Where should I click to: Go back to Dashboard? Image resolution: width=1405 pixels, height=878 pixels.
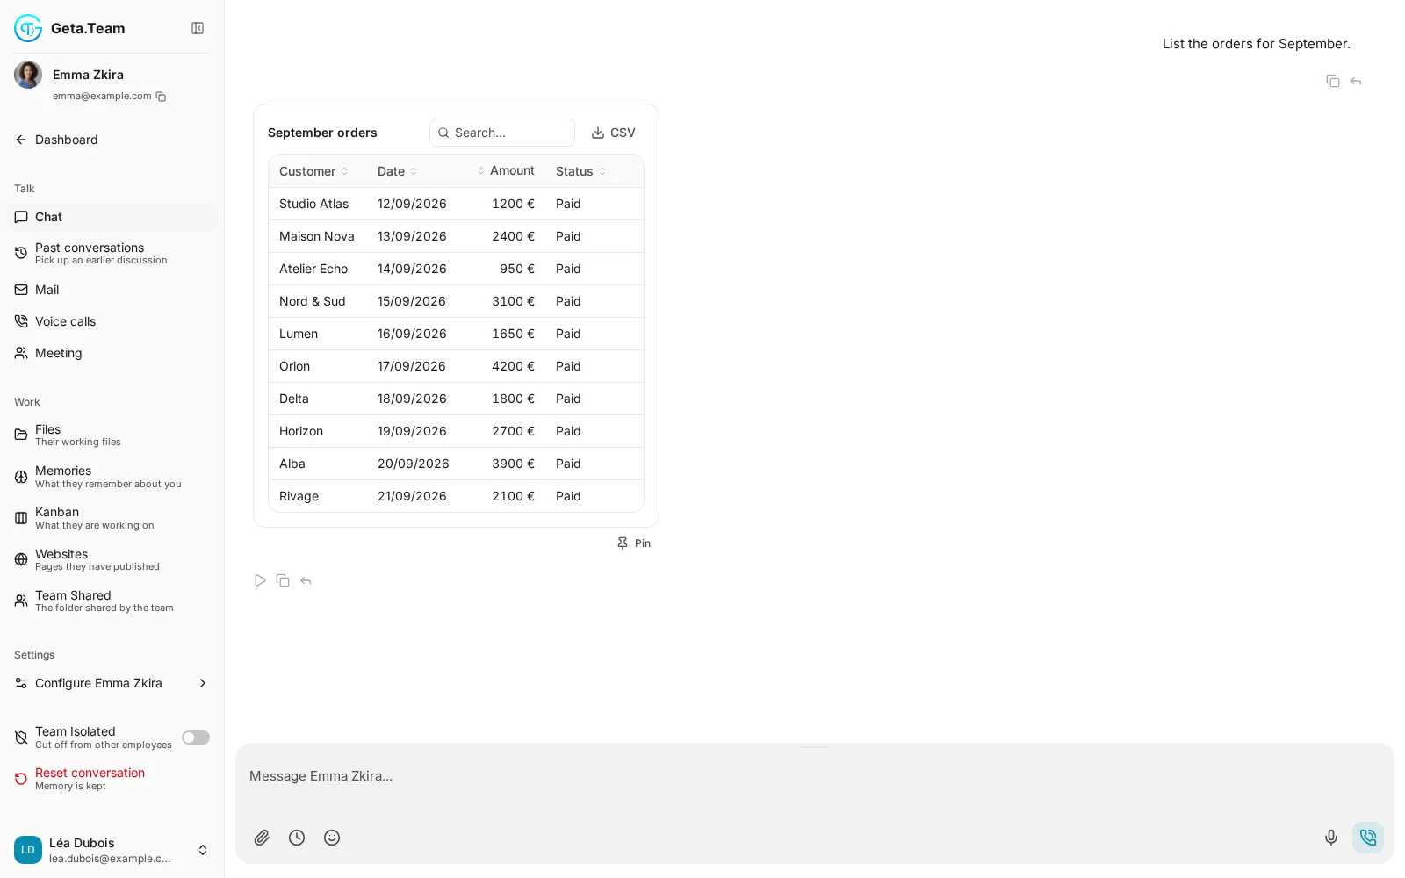pos(56,140)
